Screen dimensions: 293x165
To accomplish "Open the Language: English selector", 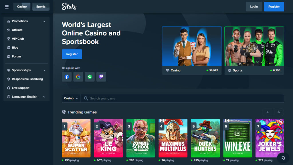I will tap(26, 97).
